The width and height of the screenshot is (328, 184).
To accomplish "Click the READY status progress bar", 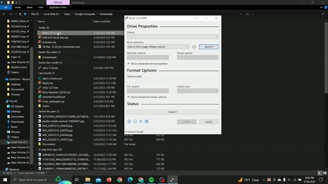I will point(173,112).
